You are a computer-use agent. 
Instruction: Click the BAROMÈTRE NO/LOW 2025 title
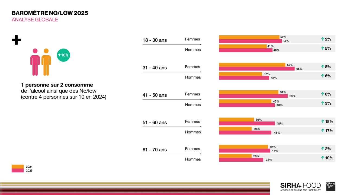pyautogui.click(x=50, y=13)
